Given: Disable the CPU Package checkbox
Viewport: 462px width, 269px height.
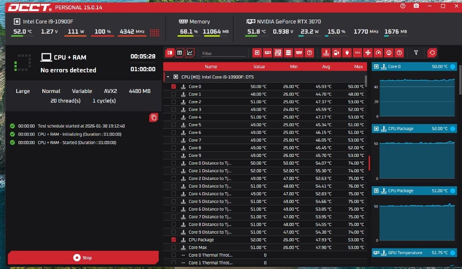Looking at the screenshot, I should pos(173,240).
